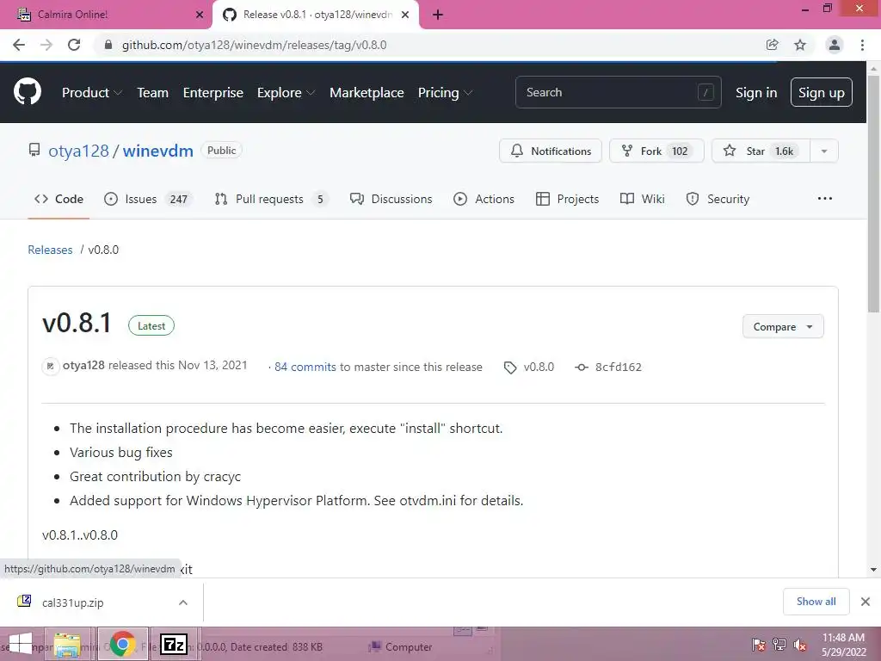
Task: Click the GitHub Octocat logo
Action: tap(27, 92)
